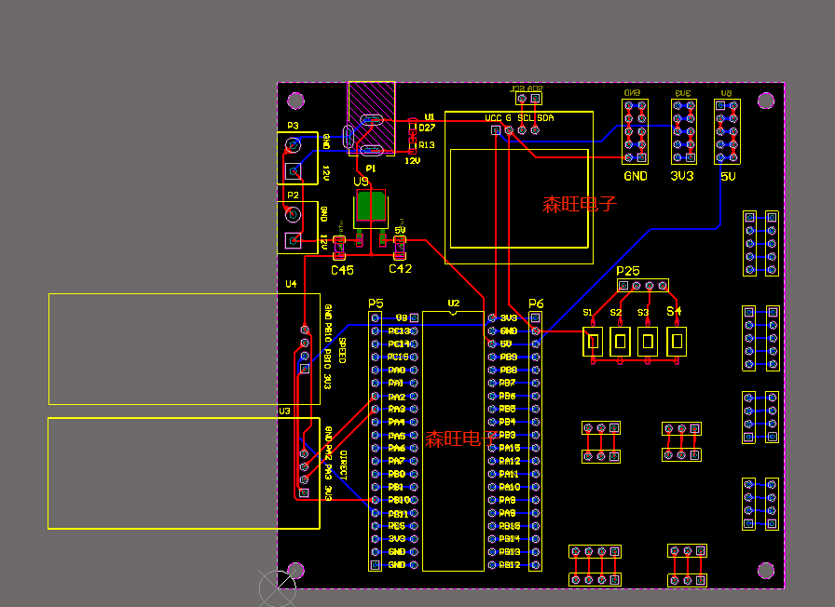
Task: Click the PA5 pin label
Action: pos(397,436)
